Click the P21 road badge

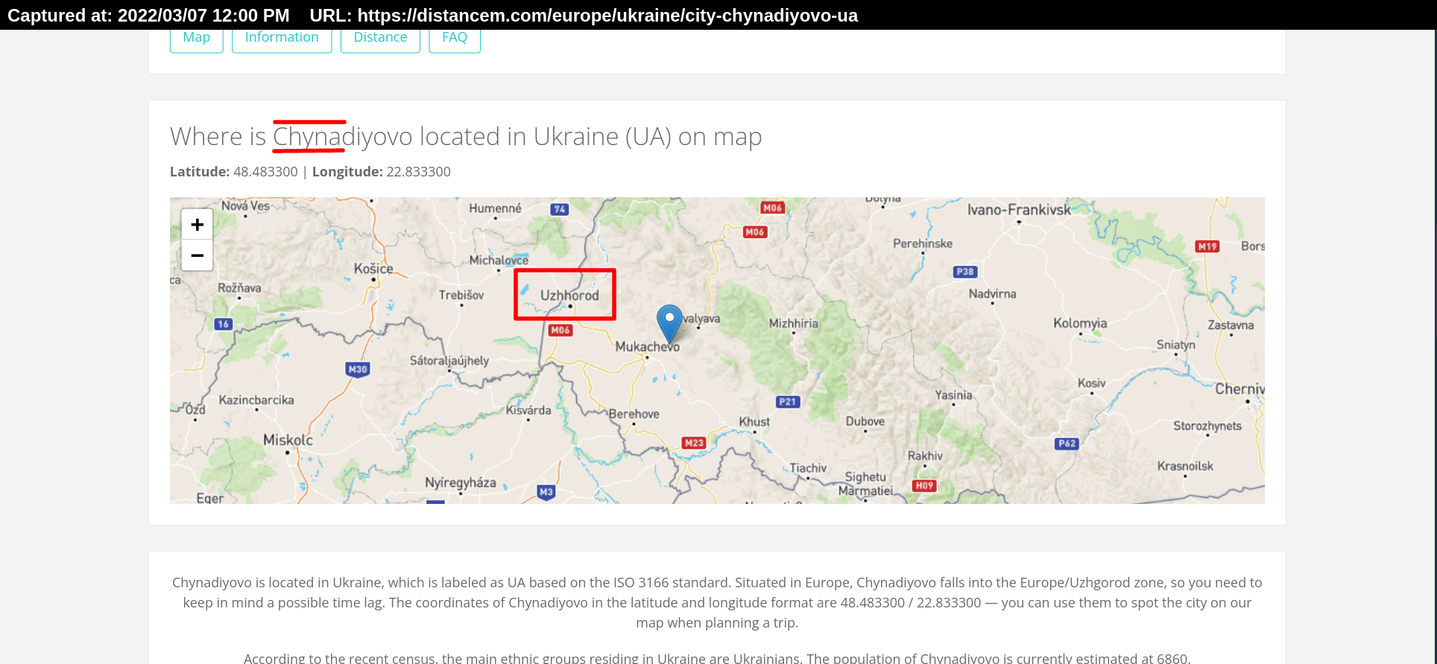pyautogui.click(x=788, y=401)
